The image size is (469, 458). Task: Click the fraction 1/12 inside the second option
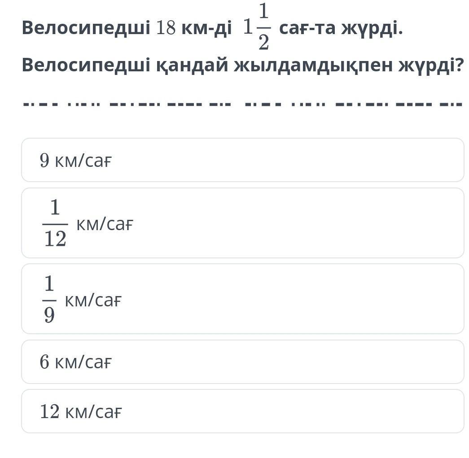tap(55, 223)
